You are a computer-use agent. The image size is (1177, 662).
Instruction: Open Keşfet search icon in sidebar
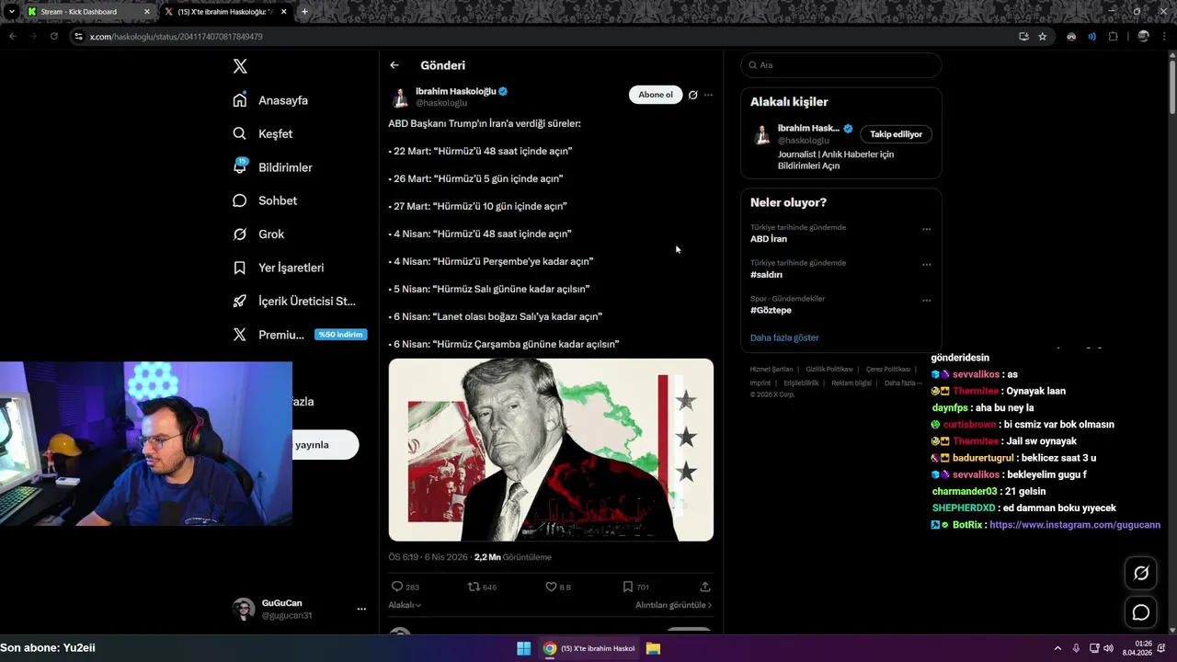pyautogui.click(x=240, y=133)
